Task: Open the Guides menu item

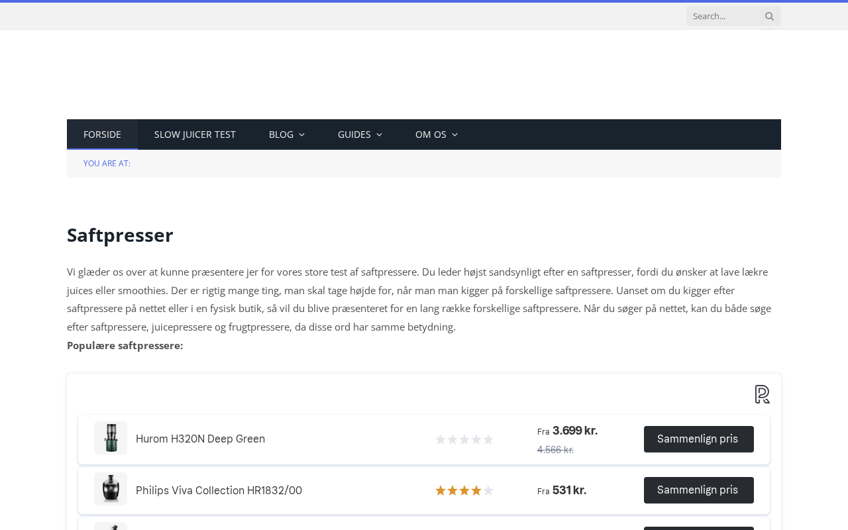Action: (x=360, y=134)
